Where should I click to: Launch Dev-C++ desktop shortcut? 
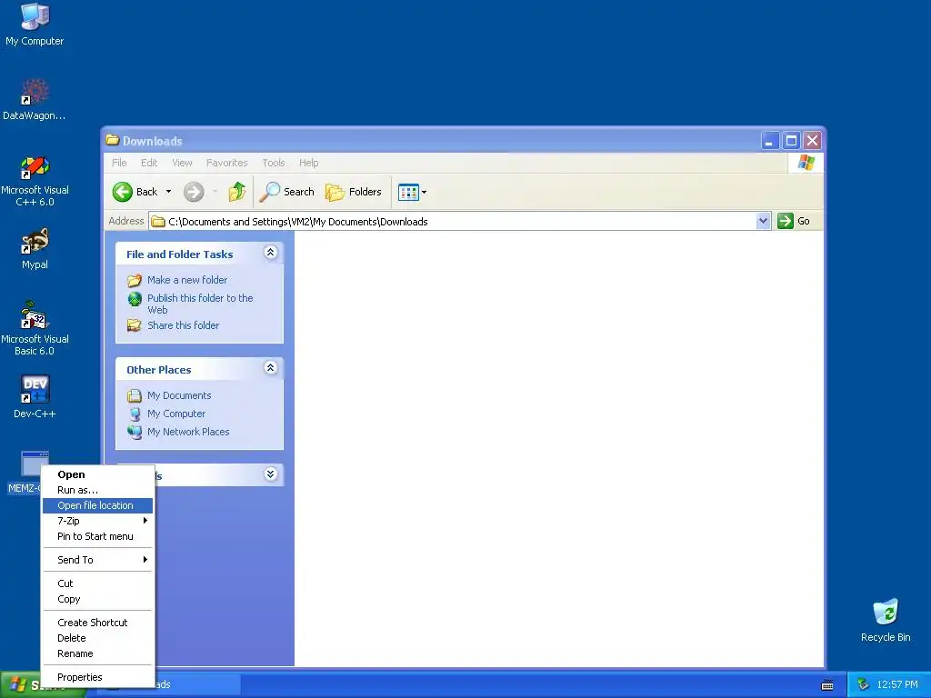pos(35,396)
